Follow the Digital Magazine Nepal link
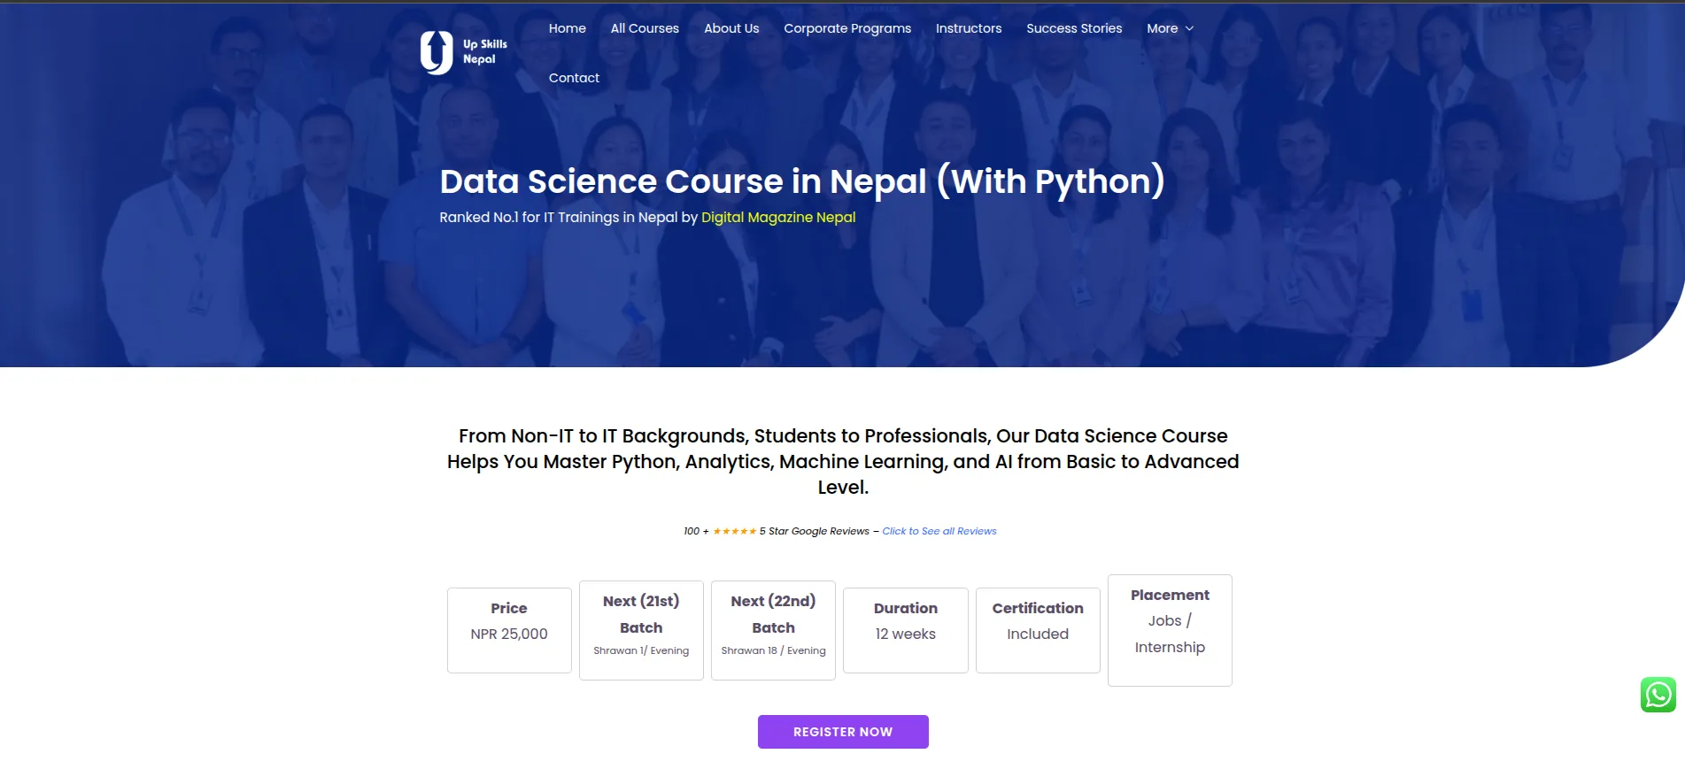The image size is (1685, 769). tap(778, 217)
